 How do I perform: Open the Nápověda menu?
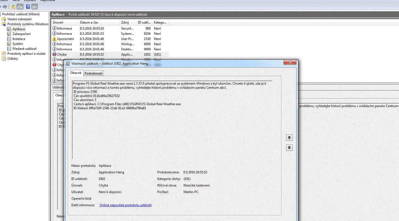48,1
